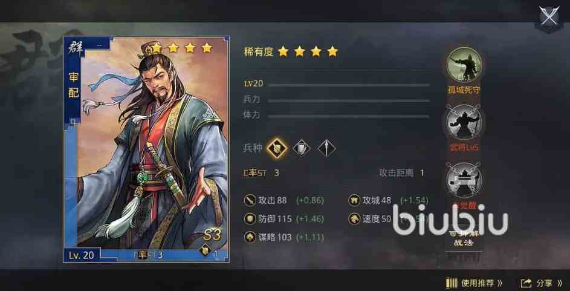Open the 孤城死守 skill icon
The width and height of the screenshot is (570, 291).
[464, 65]
